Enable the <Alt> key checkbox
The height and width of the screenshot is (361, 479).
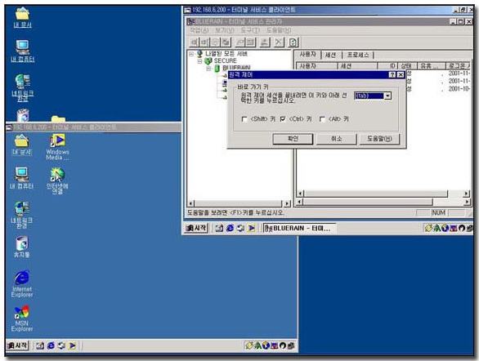click(322, 119)
